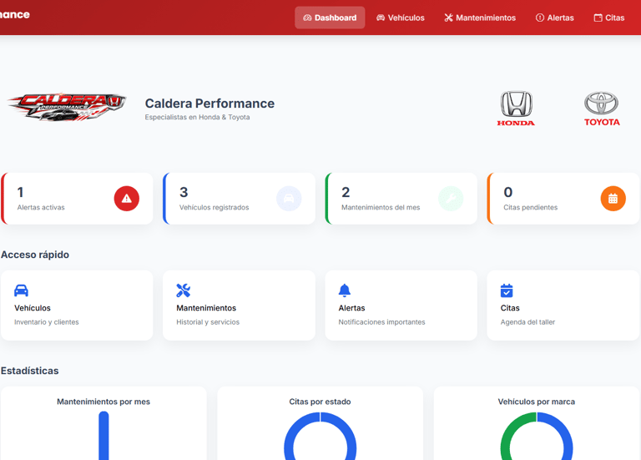The height and width of the screenshot is (460, 641).
Task: Click the calendar icon beside Citas in navbar
Action: 598,18
